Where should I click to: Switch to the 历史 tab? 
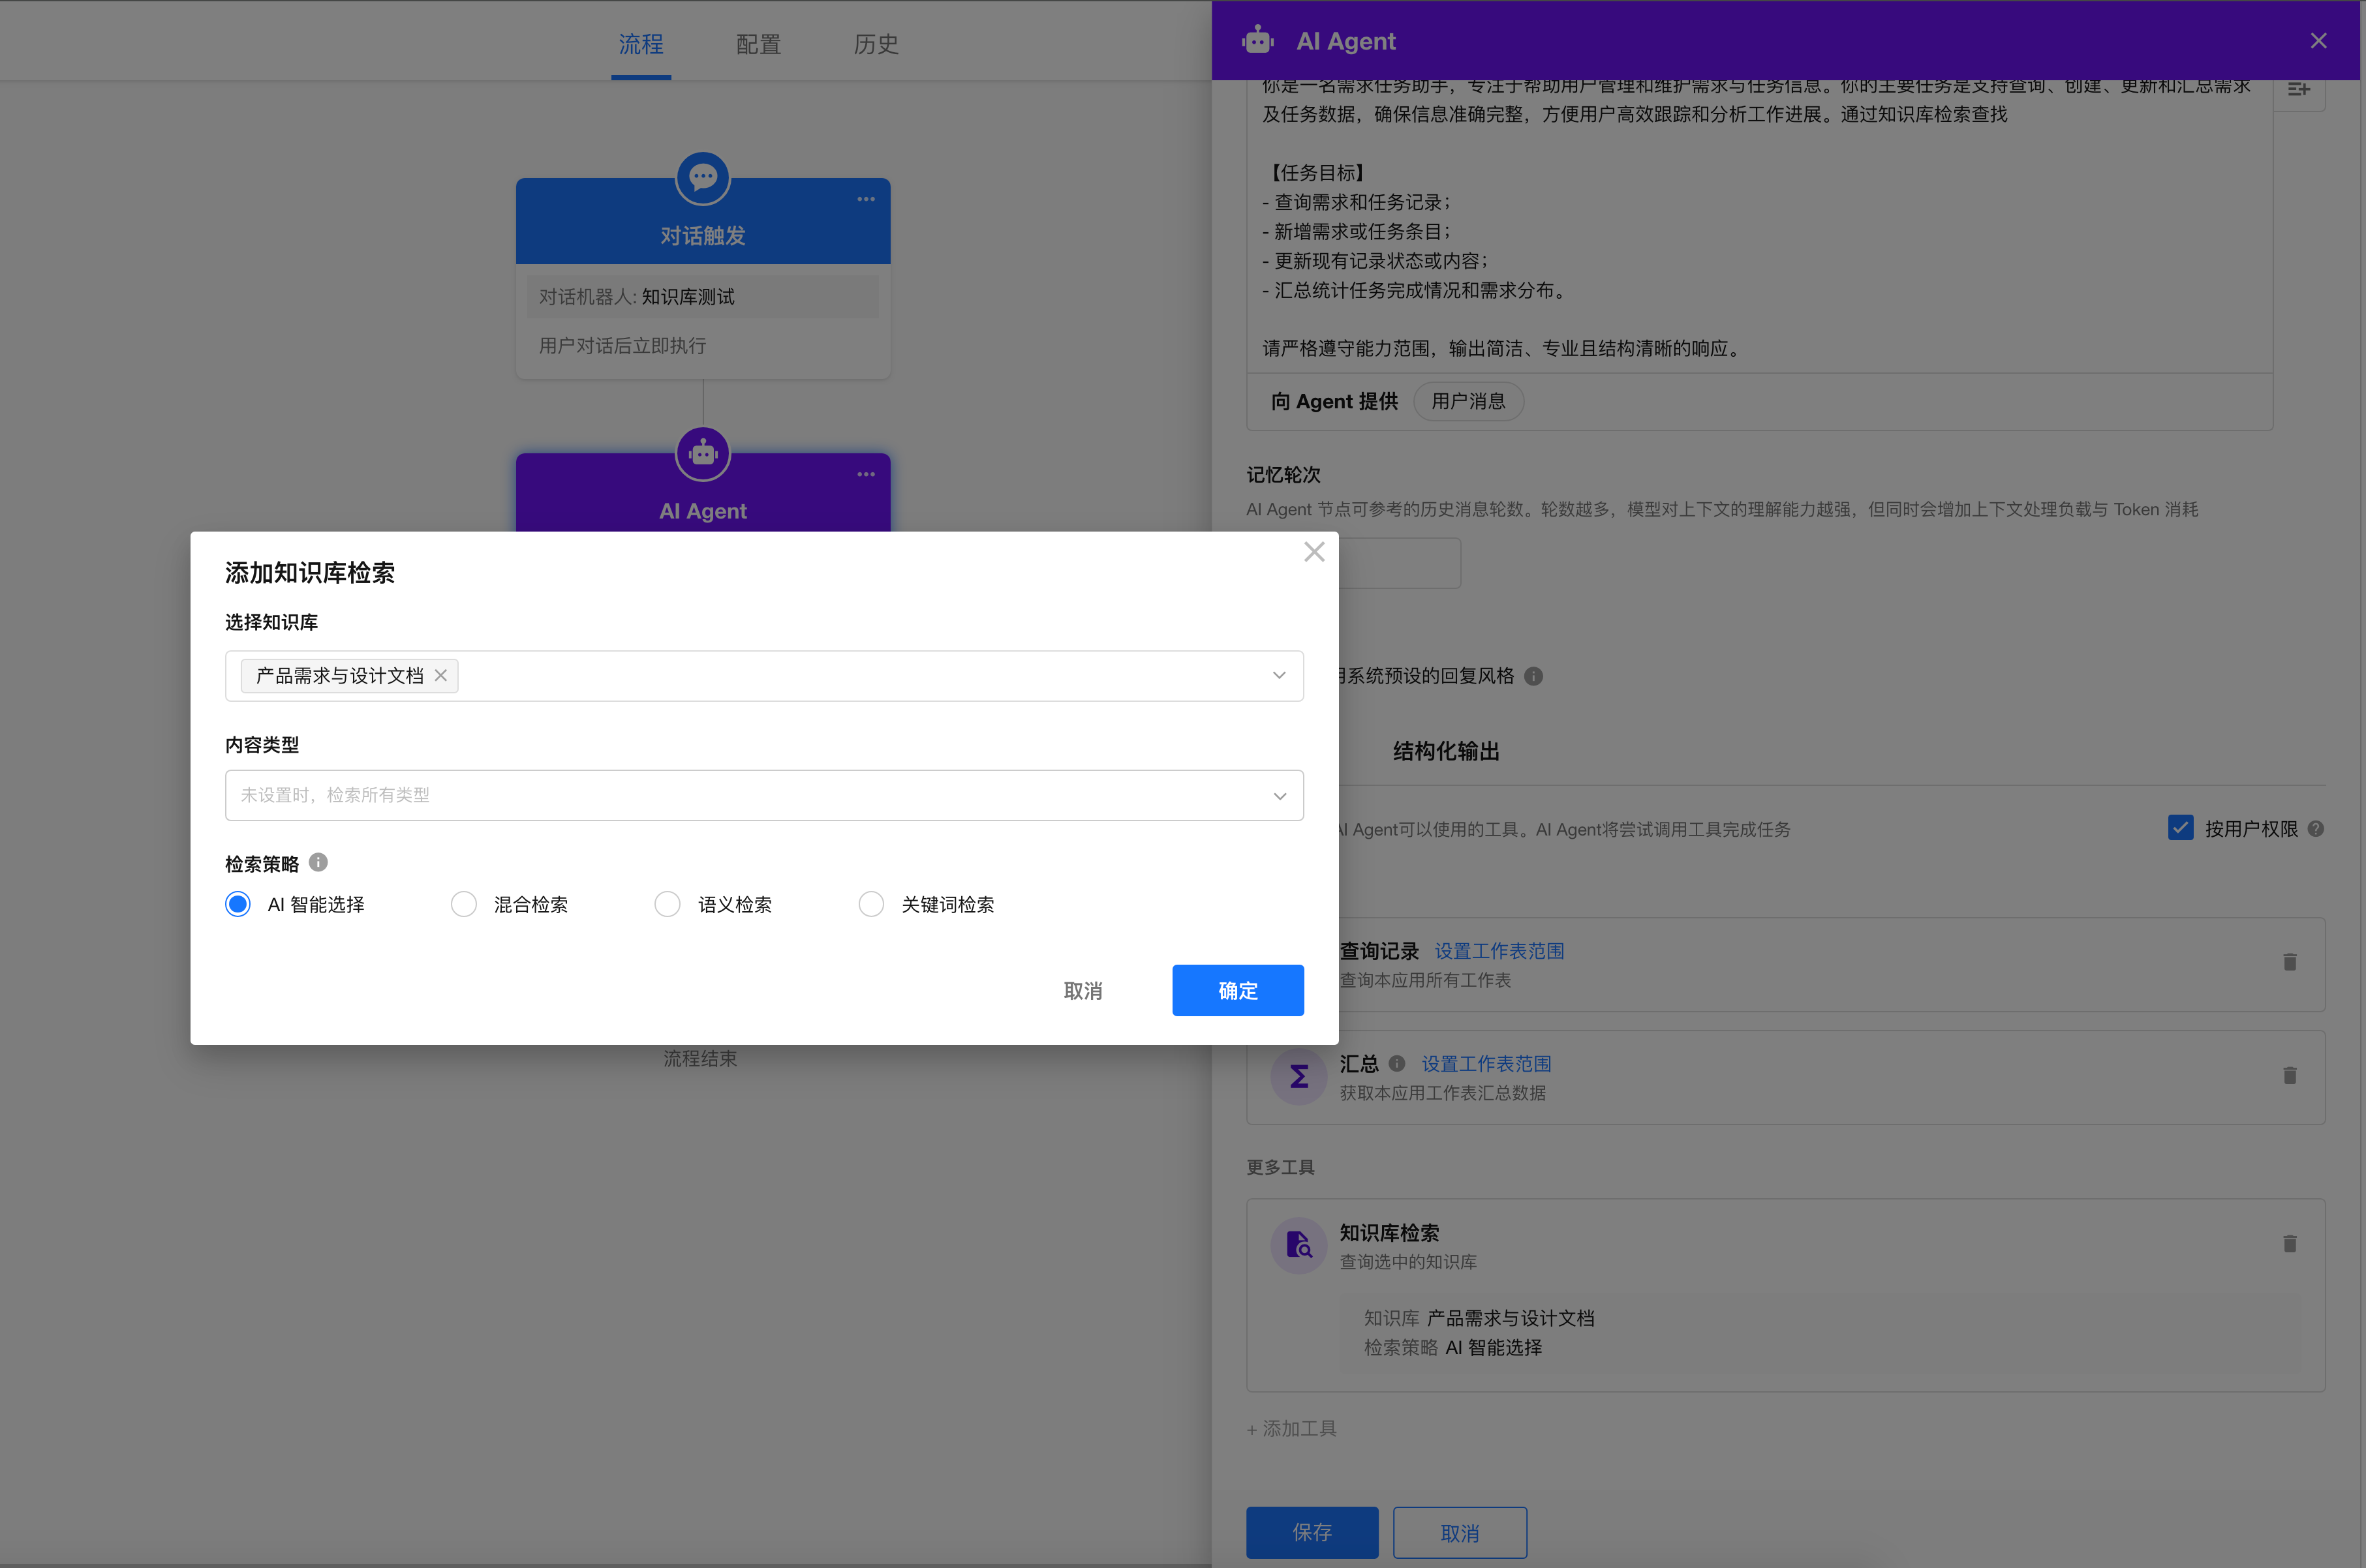pos(876,44)
